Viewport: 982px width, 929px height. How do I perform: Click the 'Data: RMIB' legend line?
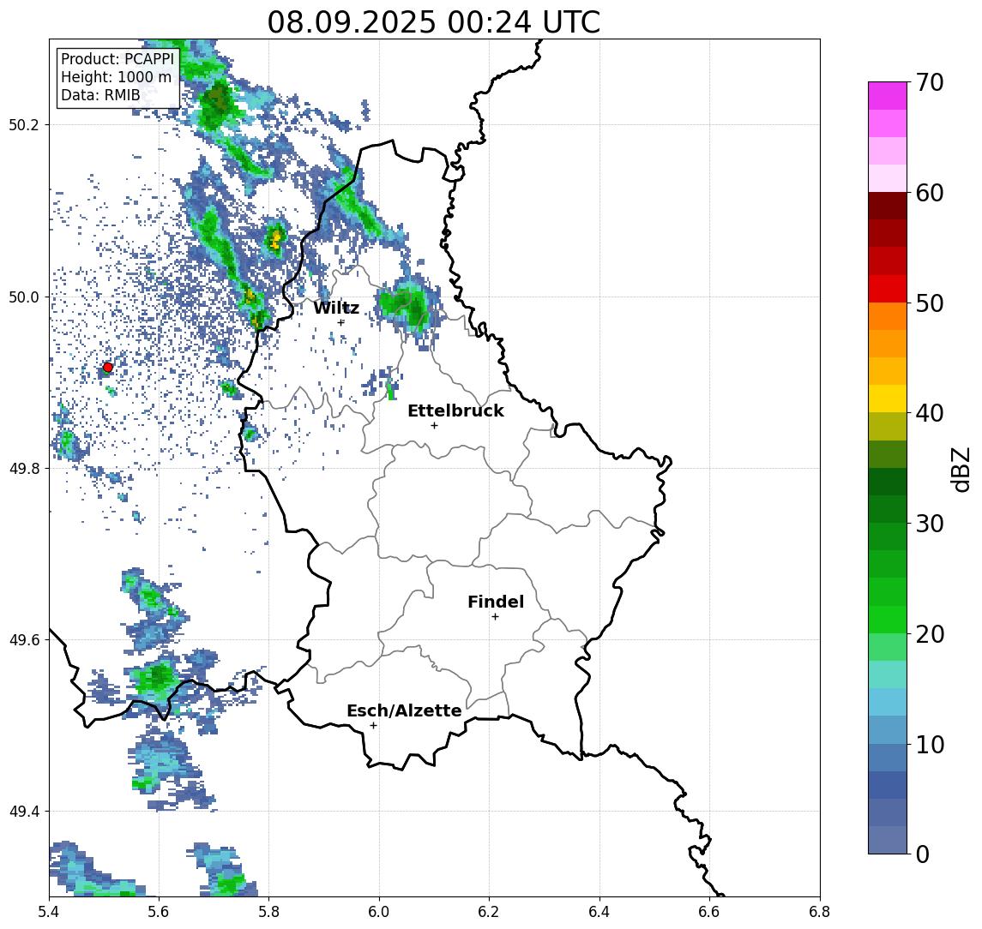pos(100,95)
